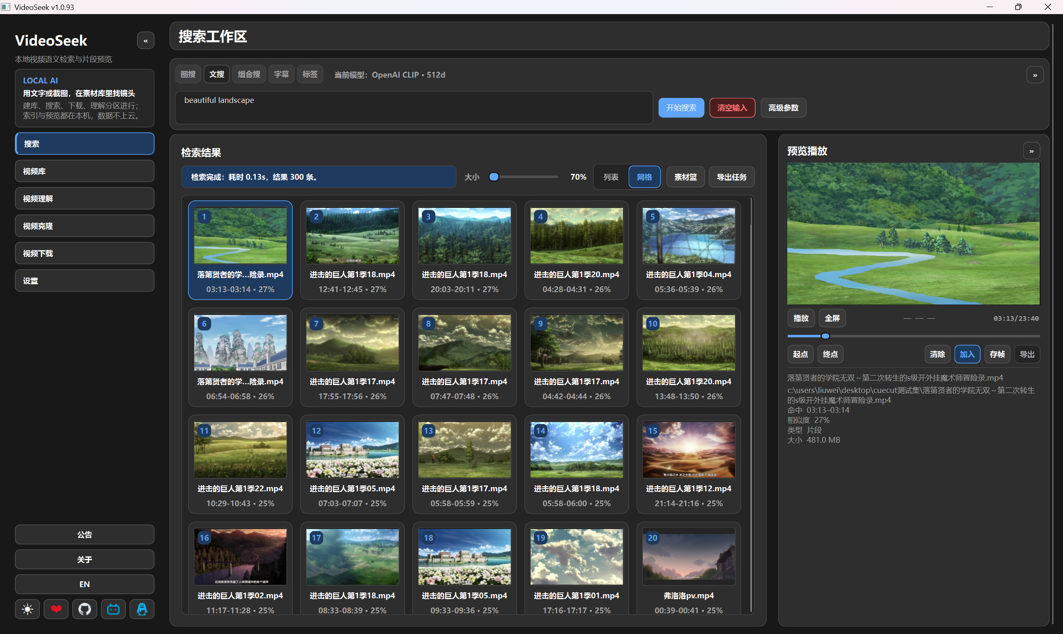The width and height of the screenshot is (1063, 634).
Task: Collapse the 预览播放 panel with » button
Action: 1031,151
